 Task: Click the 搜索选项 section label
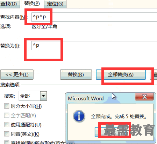[x=10, y=85]
